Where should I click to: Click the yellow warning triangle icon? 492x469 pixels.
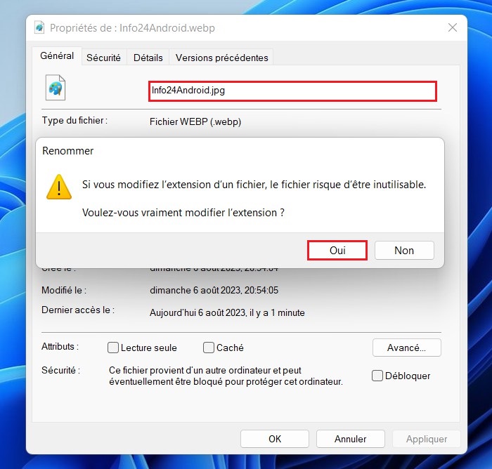(x=59, y=187)
